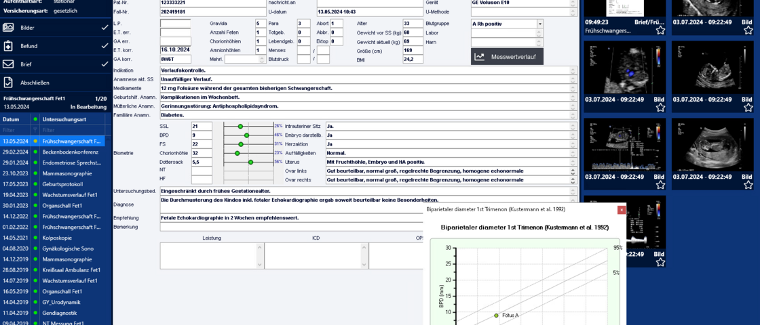Click the empty NT measurement field
This screenshot has width=760, height=325.
point(202,171)
